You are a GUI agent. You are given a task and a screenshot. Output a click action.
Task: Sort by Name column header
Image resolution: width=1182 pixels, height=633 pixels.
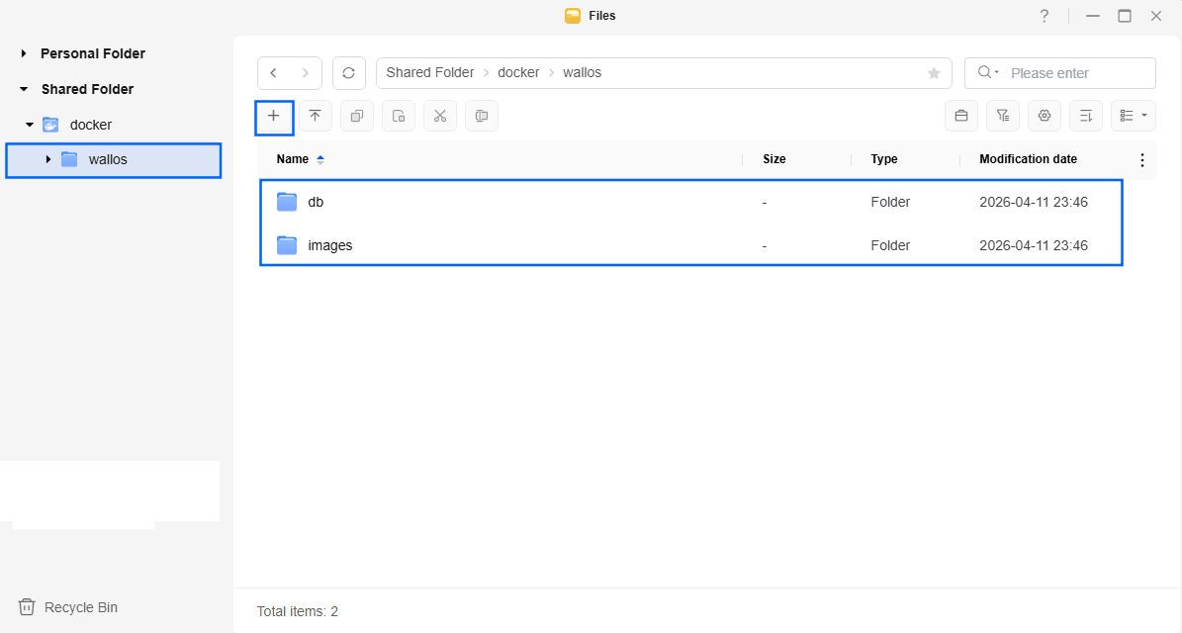click(293, 159)
